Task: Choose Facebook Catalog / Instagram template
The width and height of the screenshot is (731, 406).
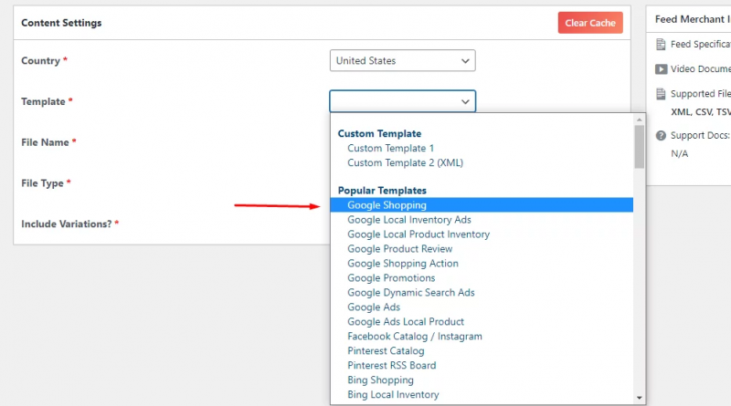Action: click(x=414, y=336)
